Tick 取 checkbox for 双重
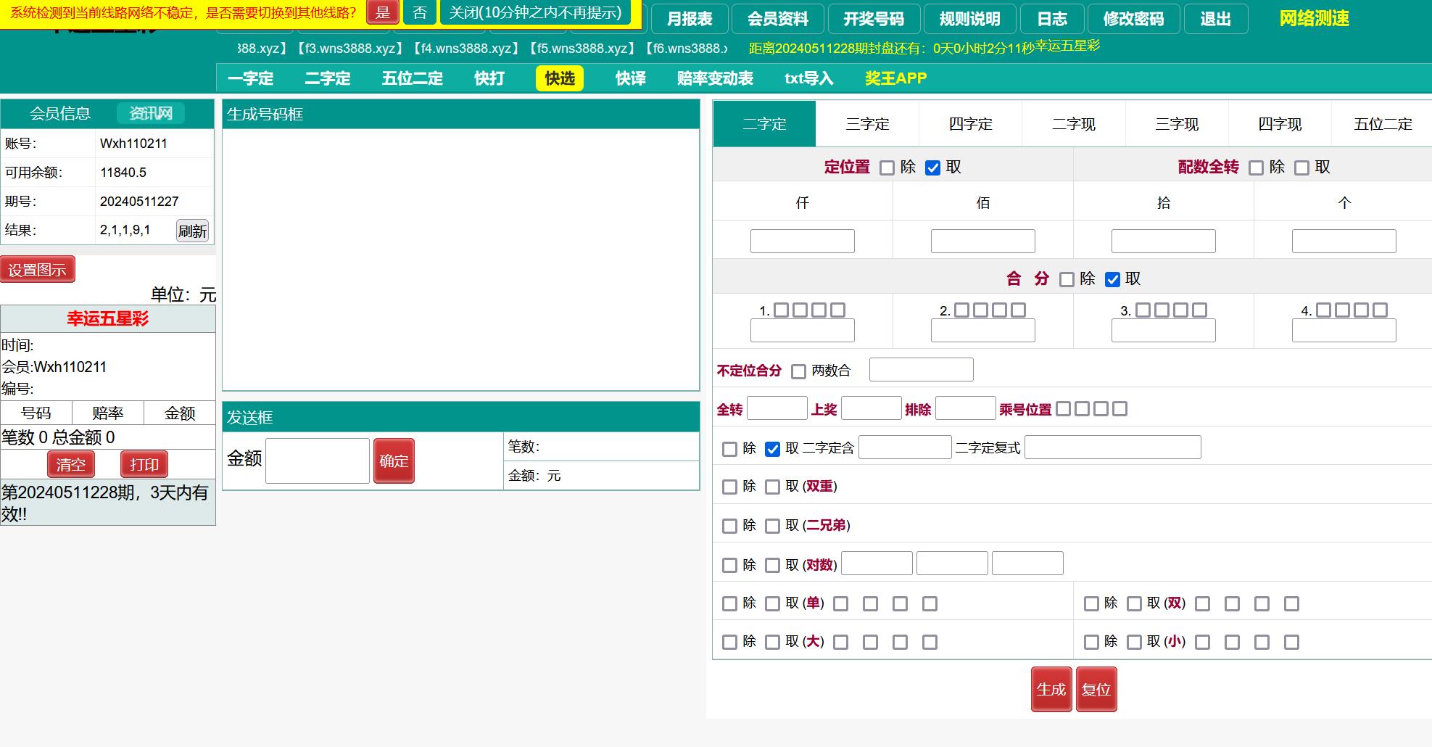1432x747 pixels. point(773,487)
